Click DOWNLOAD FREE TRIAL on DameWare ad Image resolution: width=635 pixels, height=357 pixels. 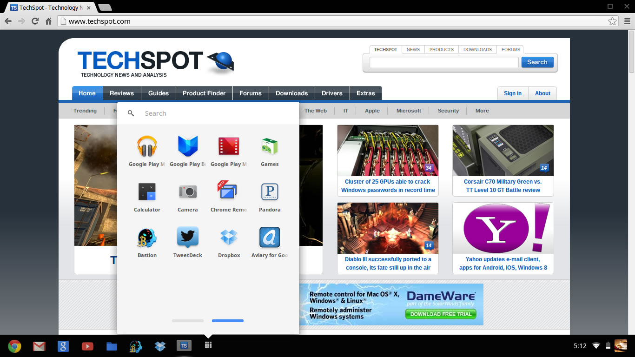pos(441,314)
